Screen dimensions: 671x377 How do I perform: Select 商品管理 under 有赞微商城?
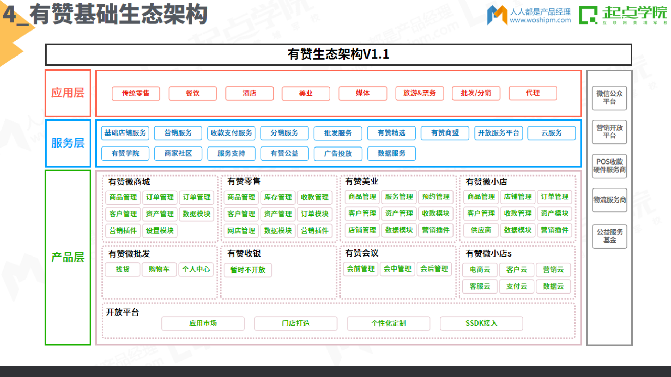pyautogui.click(x=122, y=197)
